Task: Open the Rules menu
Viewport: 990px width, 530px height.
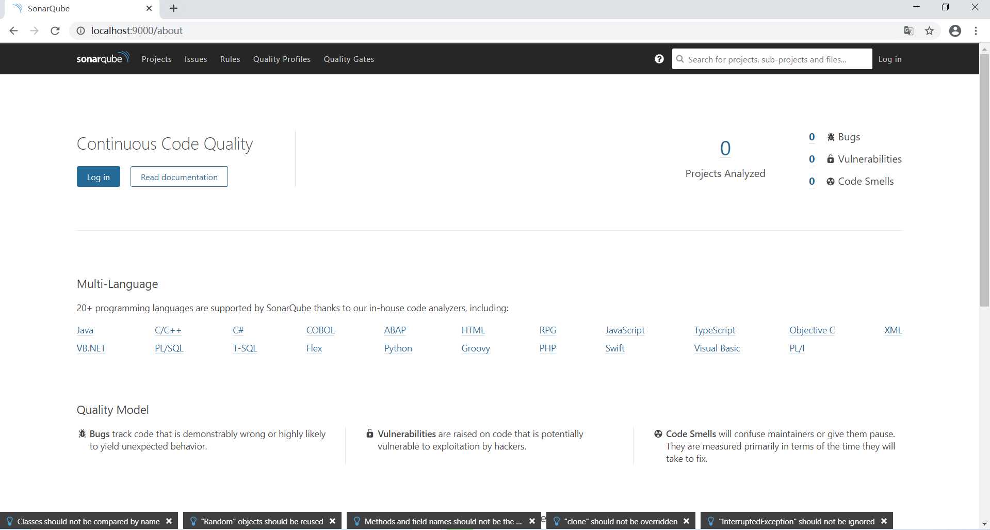Action: (230, 59)
